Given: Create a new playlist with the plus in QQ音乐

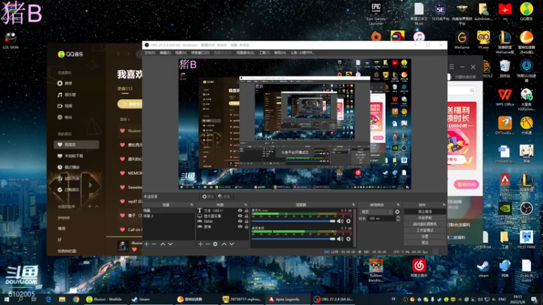Looking at the screenshot, I should (90, 207).
